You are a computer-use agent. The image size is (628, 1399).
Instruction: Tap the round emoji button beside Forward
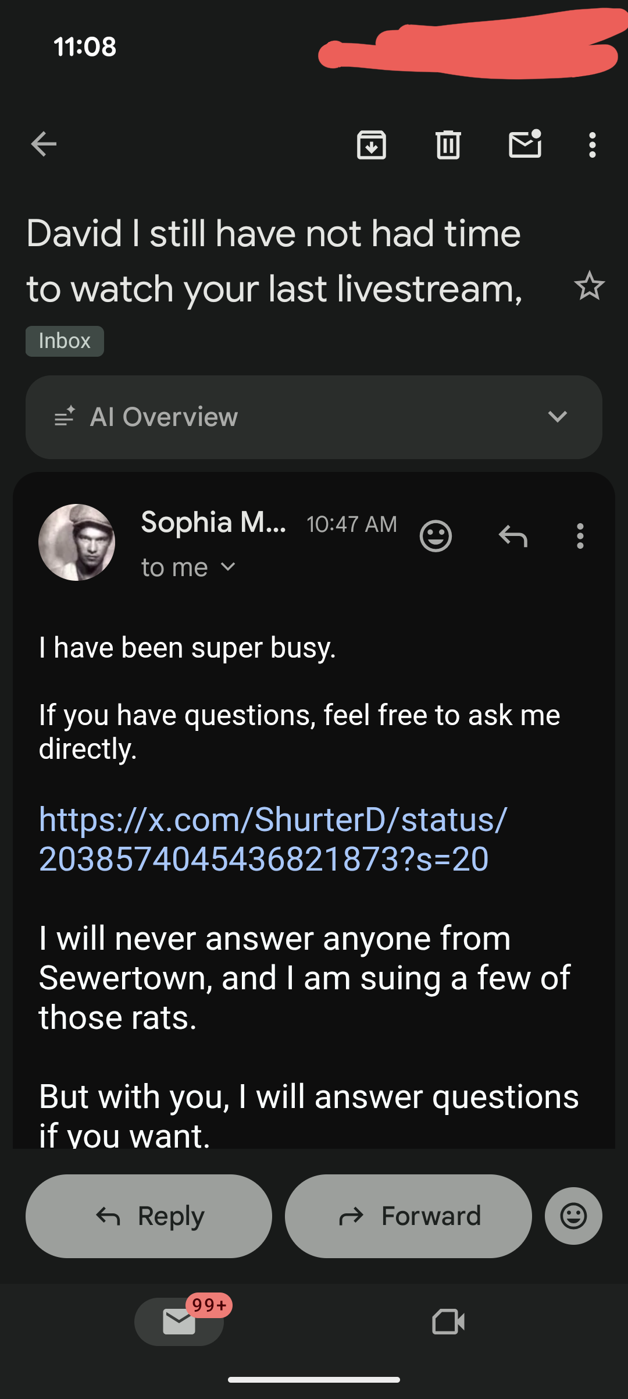[573, 1216]
